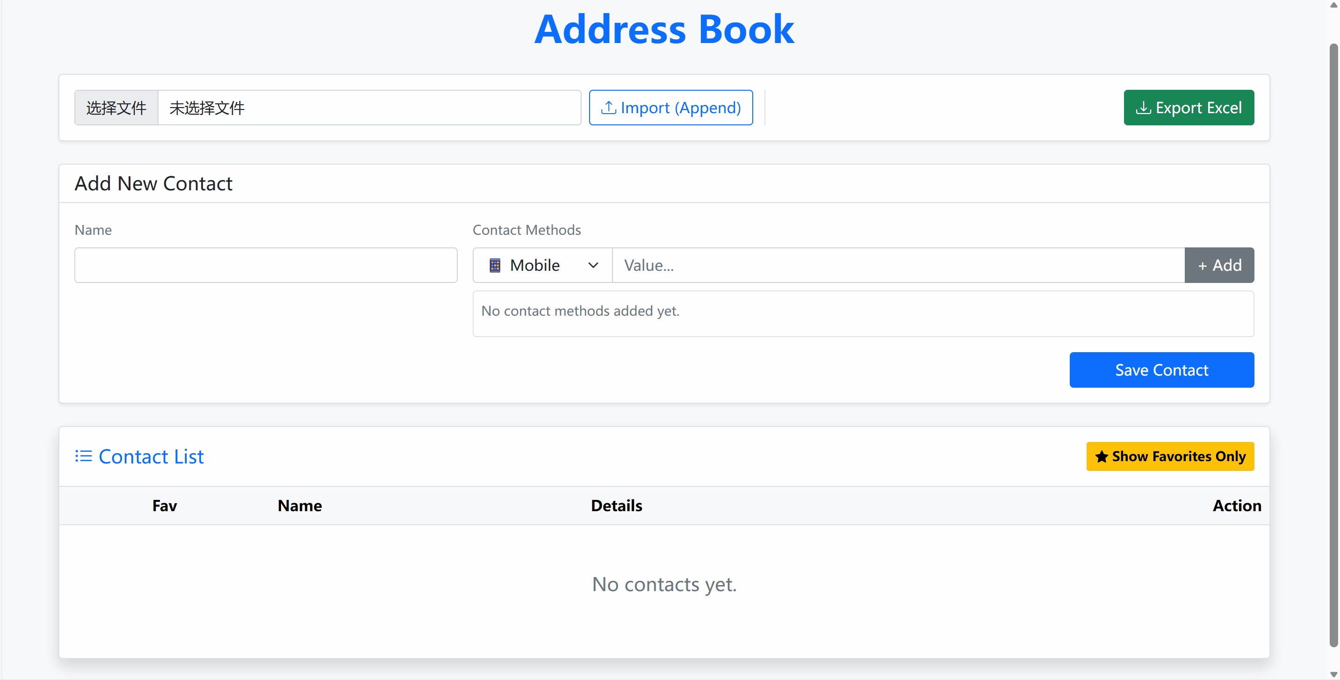Click the 选择文件 file picker button
Viewport: 1340px width, 680px height.
pyautogui.click(x=116, y=108)
